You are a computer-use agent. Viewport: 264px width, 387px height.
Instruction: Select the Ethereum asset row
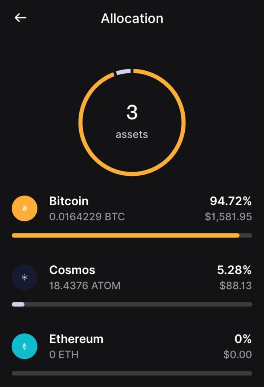[132, 346]
